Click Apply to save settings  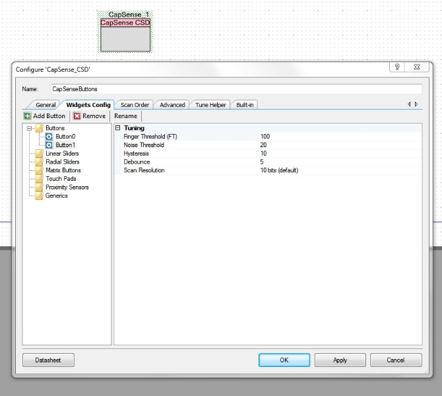340,360
